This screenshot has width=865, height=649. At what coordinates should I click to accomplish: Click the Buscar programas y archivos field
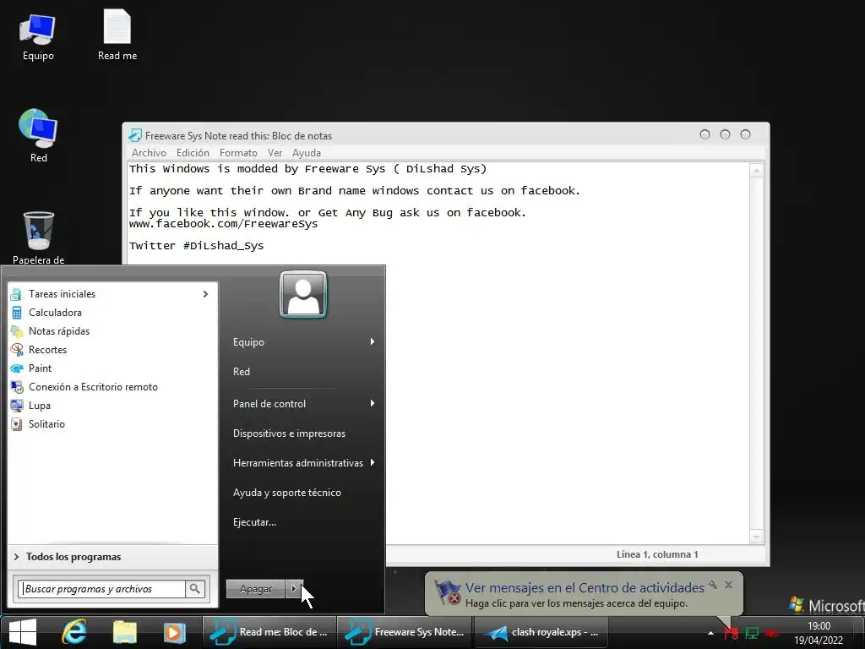(102, 589)
